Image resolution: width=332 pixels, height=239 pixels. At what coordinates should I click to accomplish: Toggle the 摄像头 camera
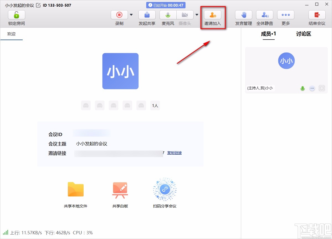(x=185, y=15)
